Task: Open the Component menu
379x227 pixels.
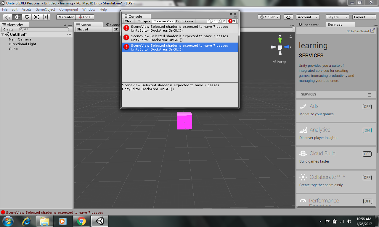Action: [x=69, y=9]
